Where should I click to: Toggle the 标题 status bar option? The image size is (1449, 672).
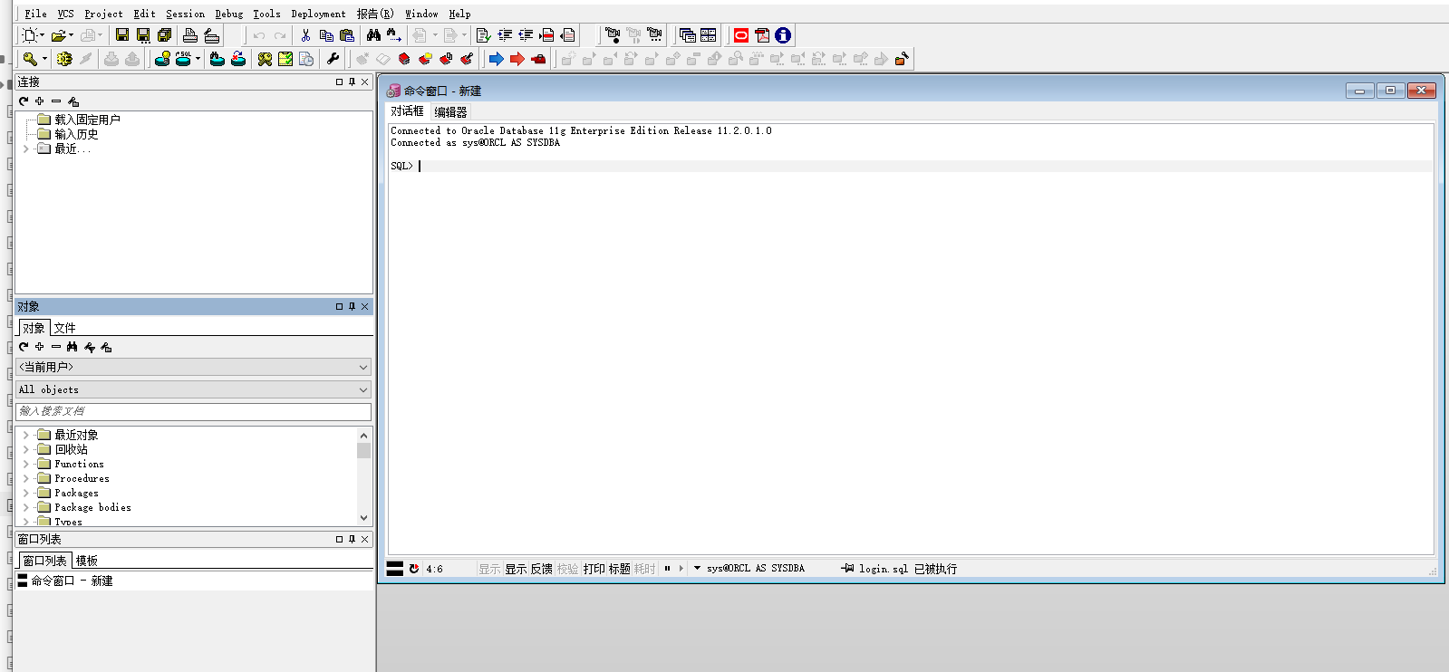click(619, 569)
